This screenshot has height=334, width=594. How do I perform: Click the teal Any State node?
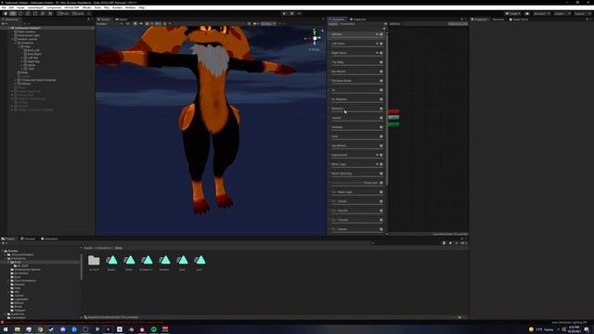pyautogui.click(x=394, y=118)
